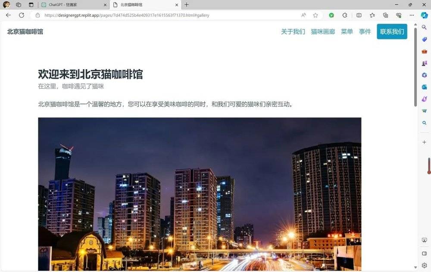Viewport: 431px width, 272px height.
Task: Toggle the sidebar visibility panel icon
Action: click(425, 254)
